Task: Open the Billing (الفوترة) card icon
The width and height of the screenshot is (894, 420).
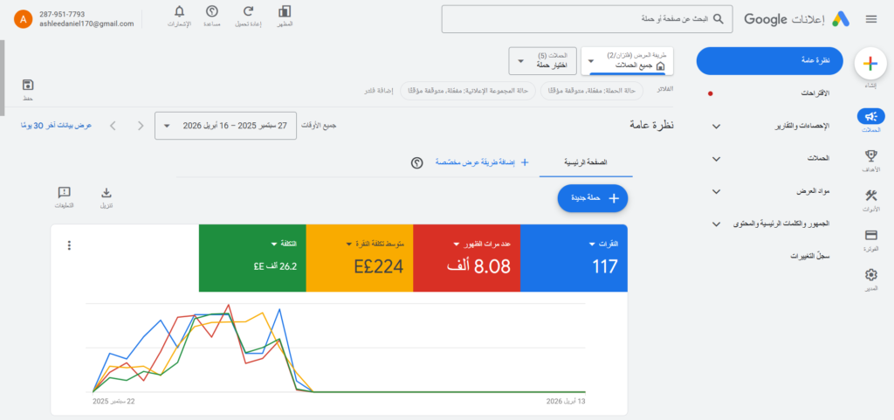Action: tap(870, 235)
